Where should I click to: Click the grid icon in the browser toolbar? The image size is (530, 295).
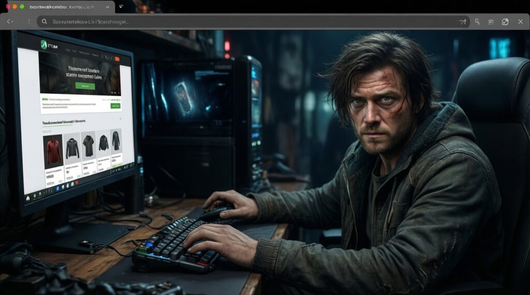491,22
